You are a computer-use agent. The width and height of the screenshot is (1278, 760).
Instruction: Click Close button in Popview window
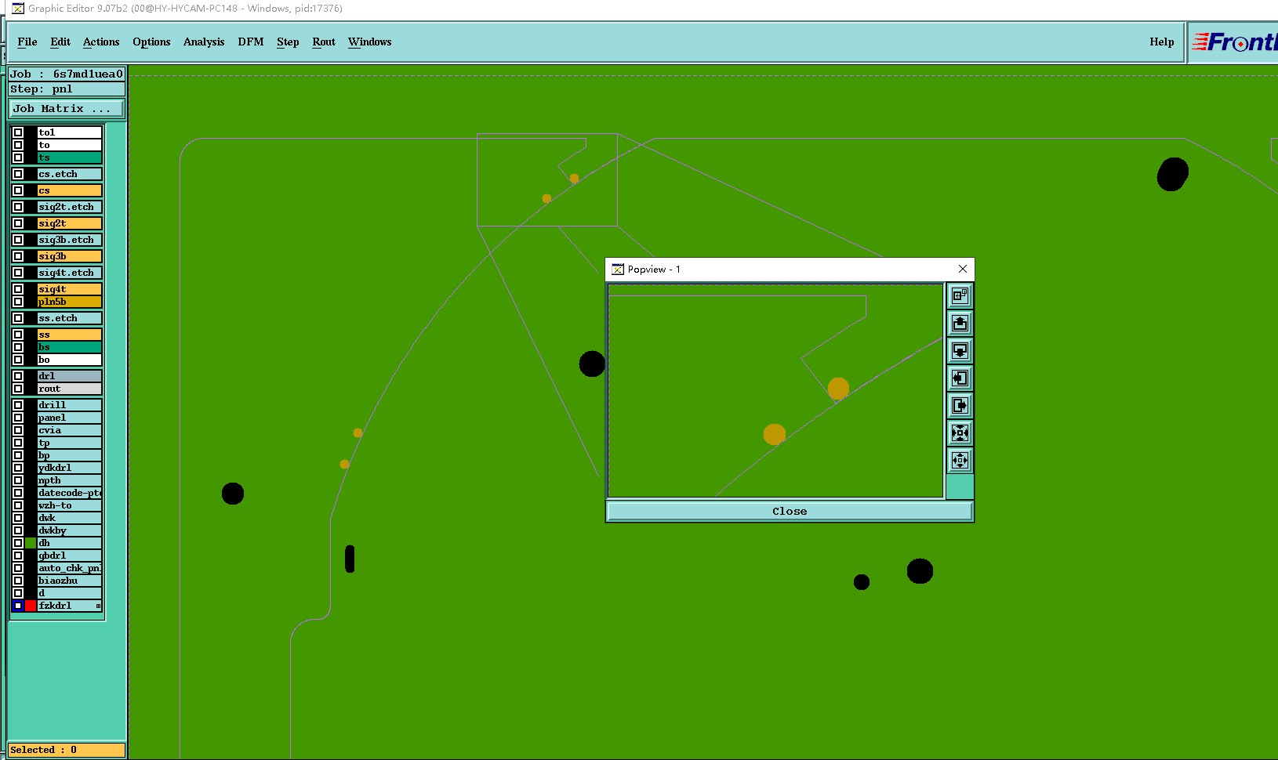pyautogui.click(x=790, y=512)
